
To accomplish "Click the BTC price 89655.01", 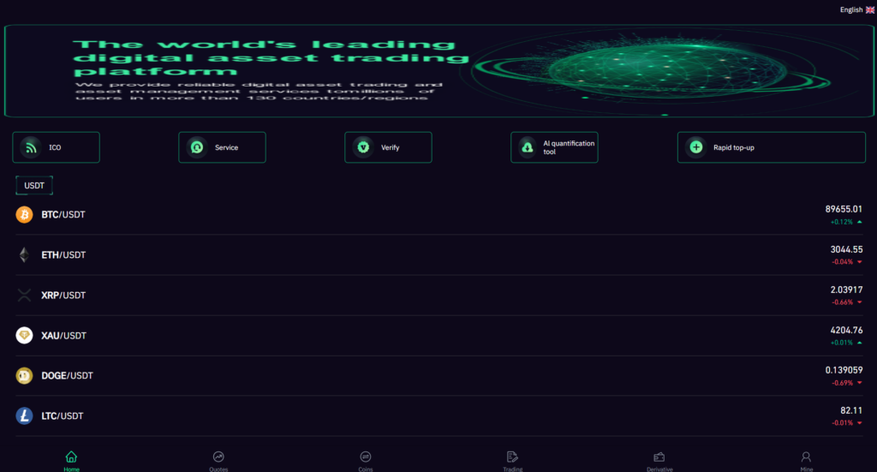I will click(x=844, y=209).
